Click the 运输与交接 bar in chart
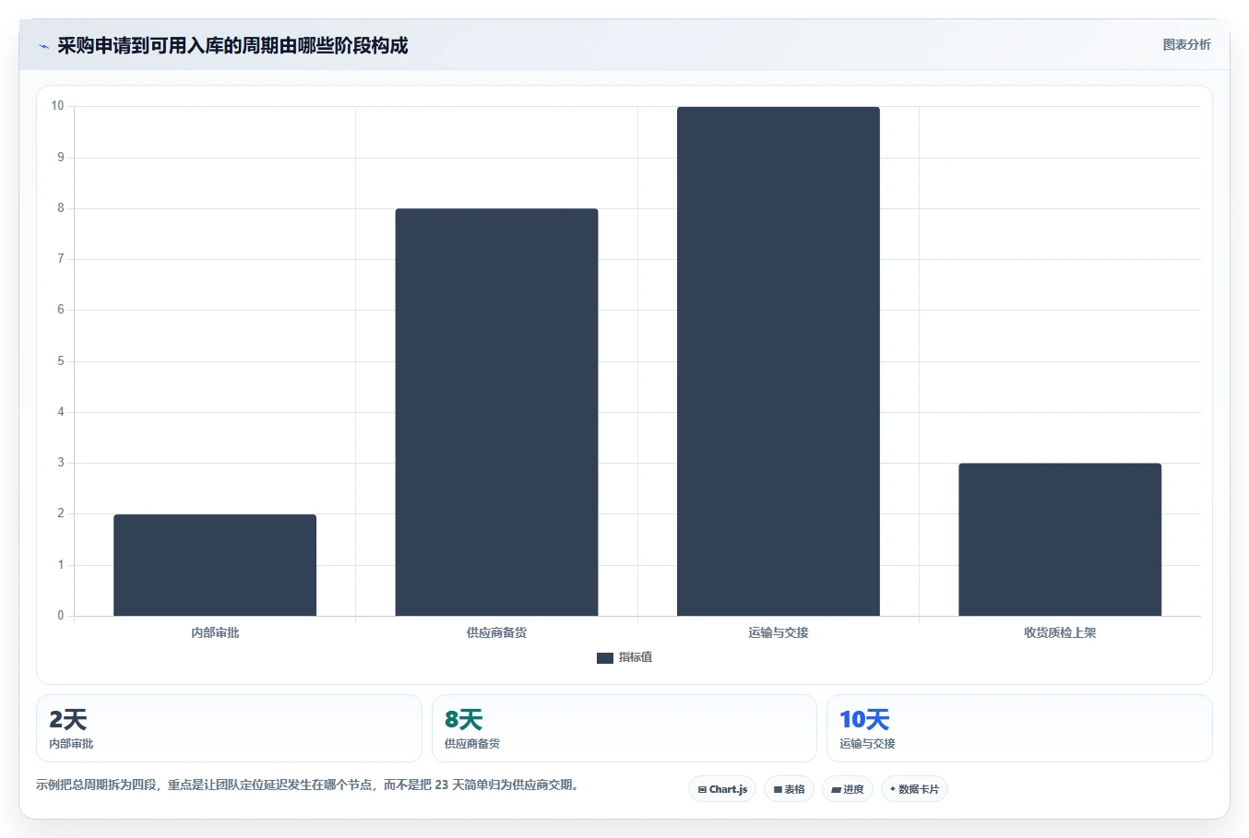Image resolution: width=1249 pixels, height=838 pixels. point(779,361)
